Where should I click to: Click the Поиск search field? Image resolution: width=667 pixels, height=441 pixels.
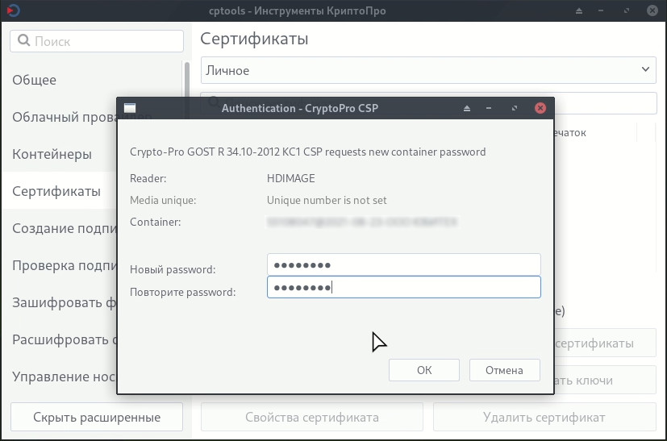point(97,41)
